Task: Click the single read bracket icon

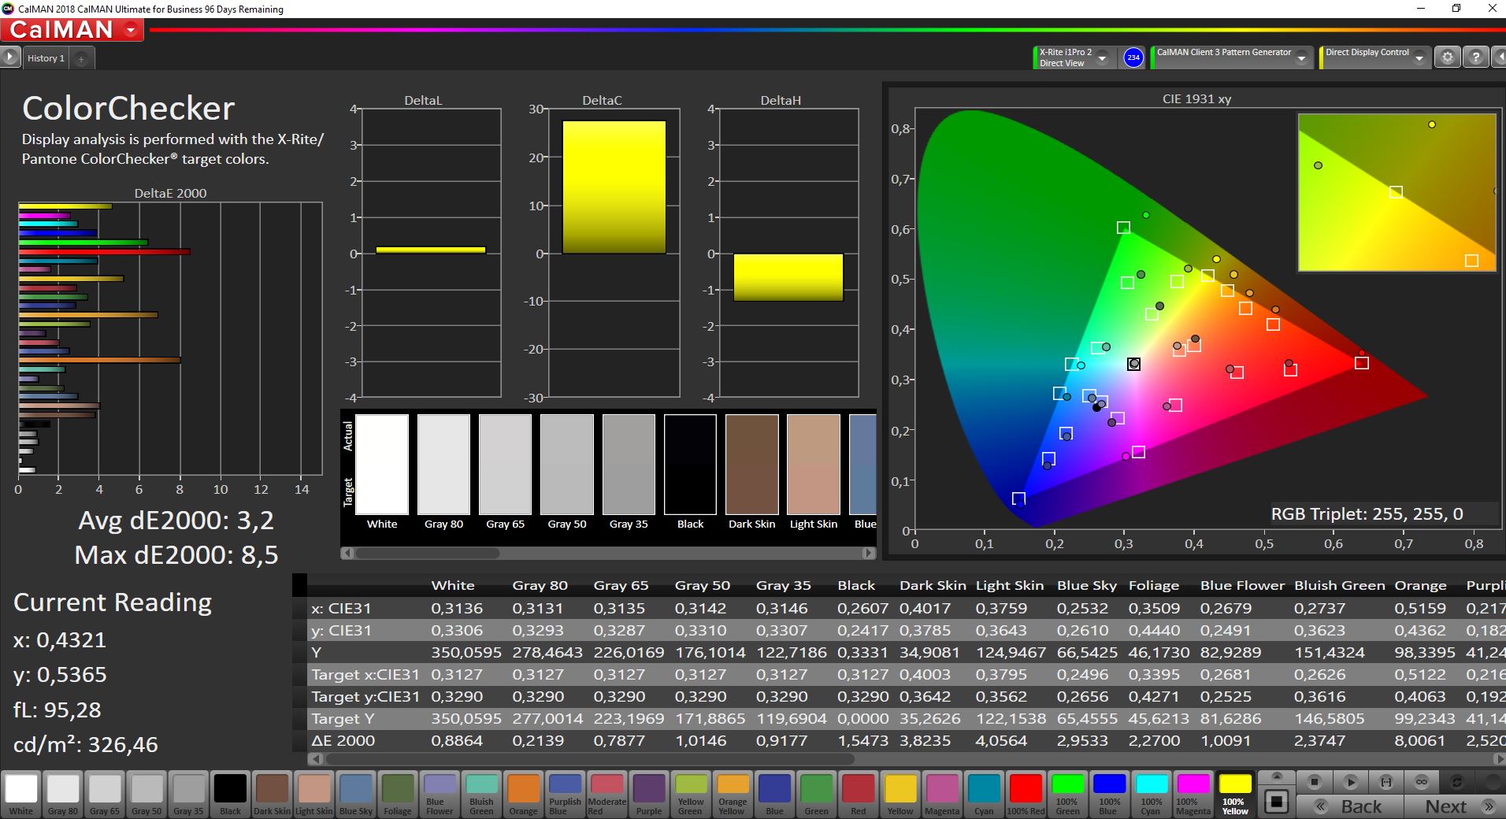Action: (1385, 782)
